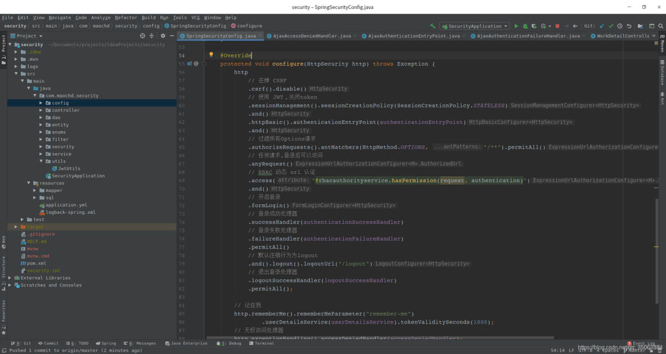Open Search Everywhere with the magnifier icon

[x=660, y=26]
